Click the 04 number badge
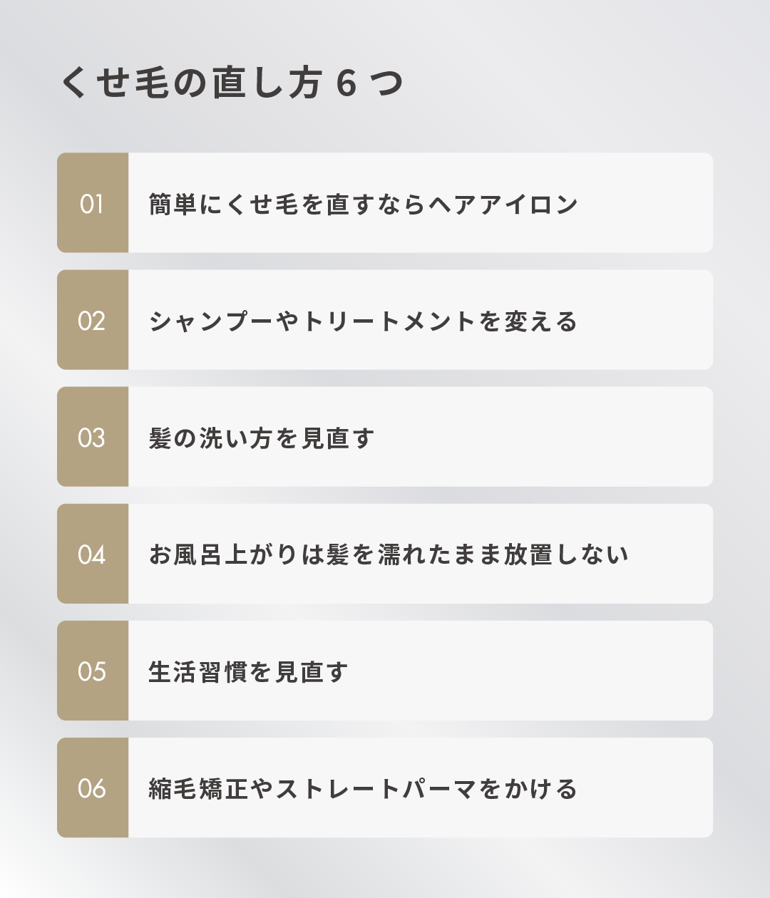The image size is (770, 898). [93, 554]
